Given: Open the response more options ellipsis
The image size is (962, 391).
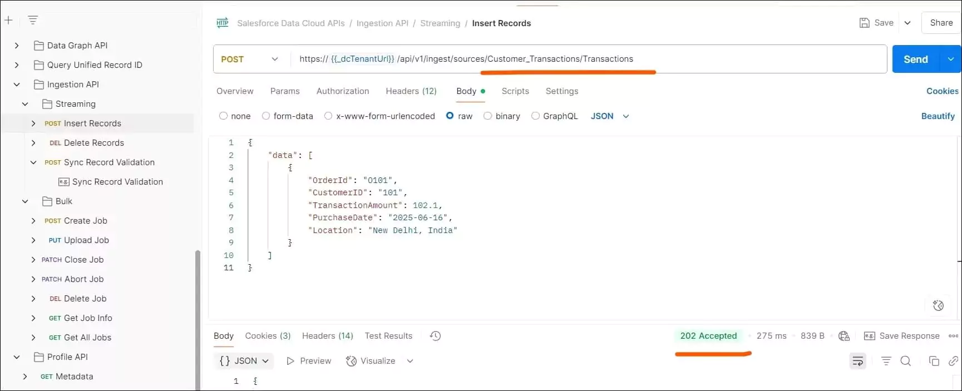Looking at the screenshot, I should point(953,336).
